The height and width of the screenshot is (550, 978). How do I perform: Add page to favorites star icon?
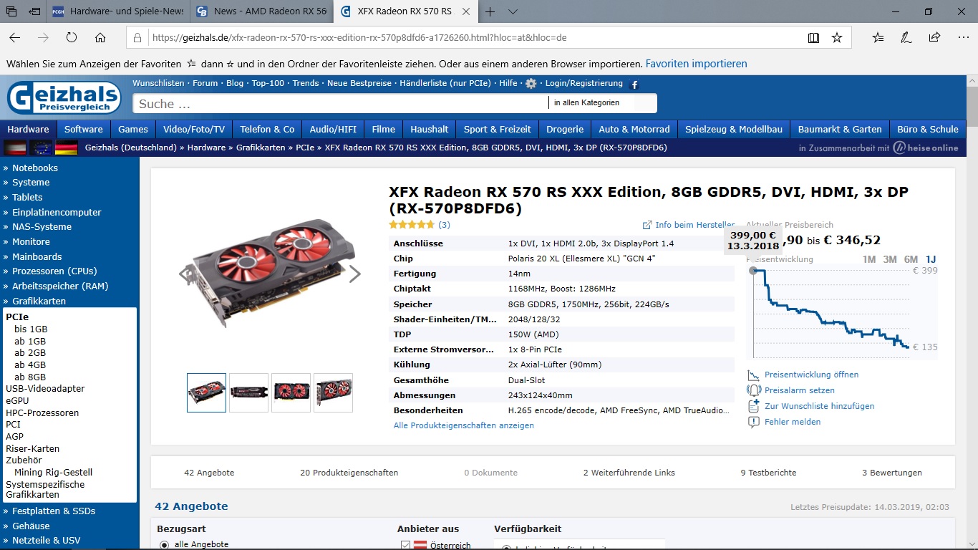click(837, 37)
